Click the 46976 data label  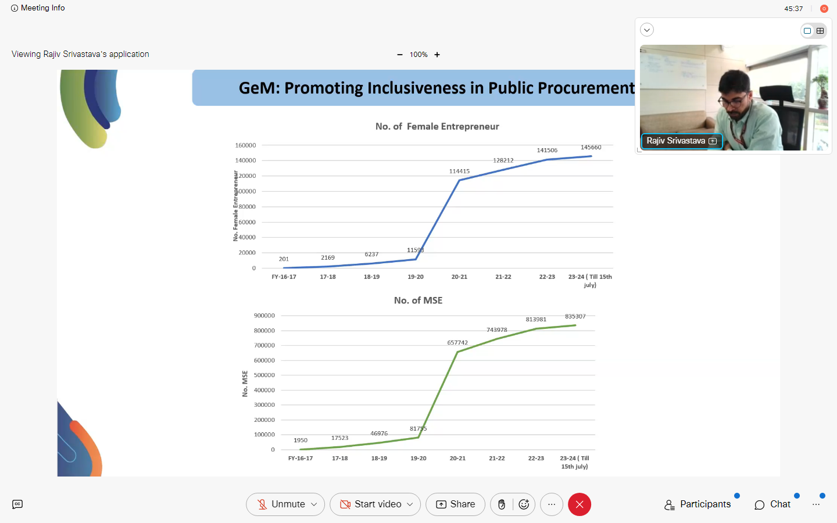[x=379, y=434]
